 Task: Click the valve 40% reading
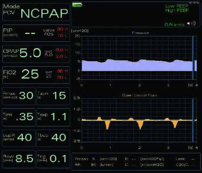tap(49, 32)
